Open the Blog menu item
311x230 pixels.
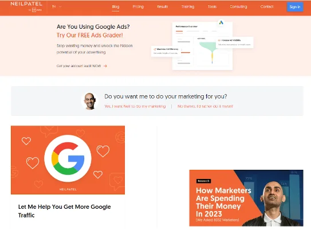click(116, 7)
